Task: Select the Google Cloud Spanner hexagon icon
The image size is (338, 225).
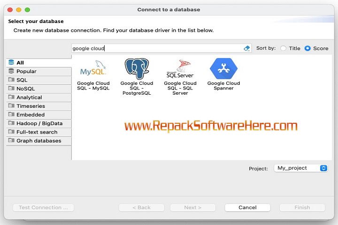Action: (223, 68)
